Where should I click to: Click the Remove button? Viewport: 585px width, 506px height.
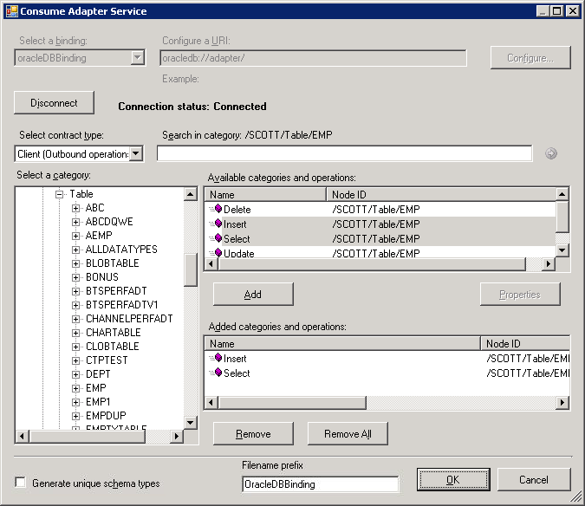(x=253, y=434)
